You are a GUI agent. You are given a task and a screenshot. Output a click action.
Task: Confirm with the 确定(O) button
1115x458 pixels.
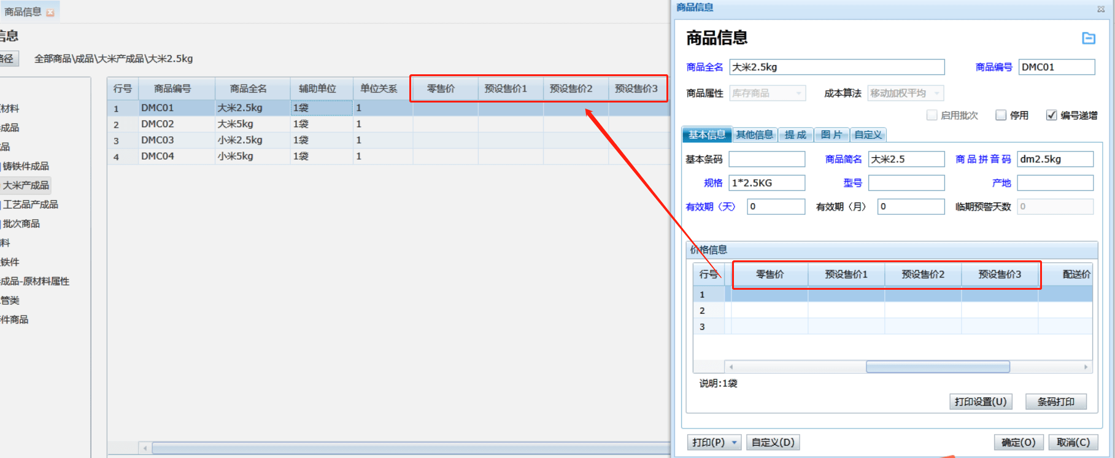click(x=1019, y=443)
